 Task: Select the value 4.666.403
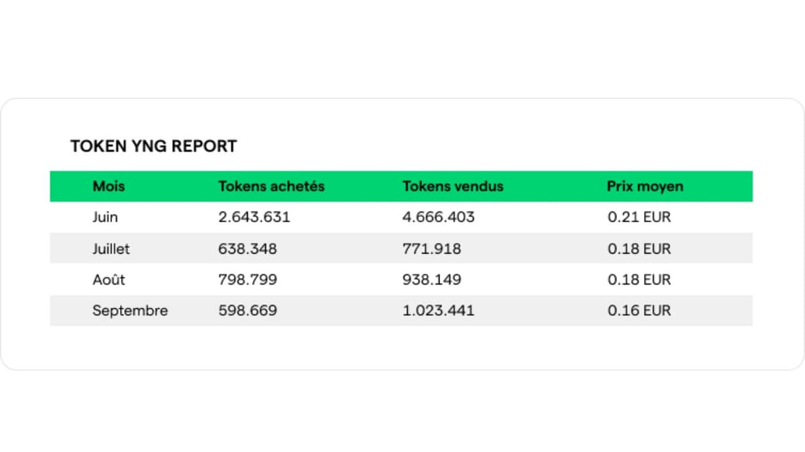pyautogui.click(x=439, y=217)
